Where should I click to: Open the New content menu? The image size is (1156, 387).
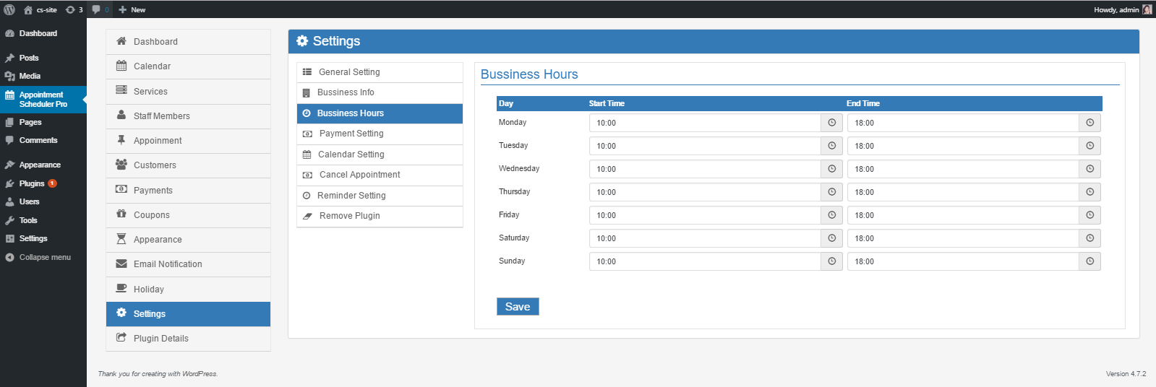coord(132,9)
